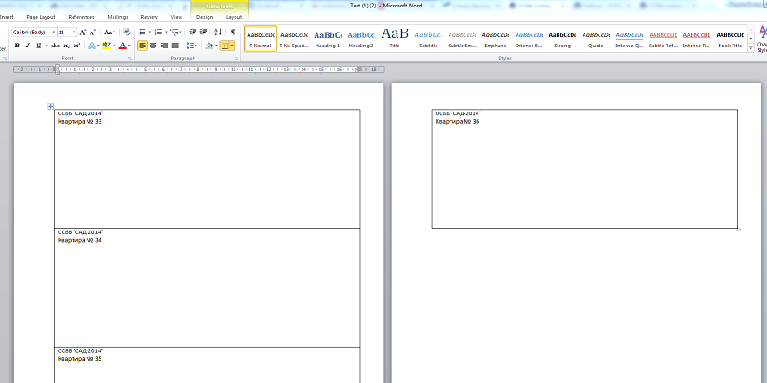Click the table move handle
767x383 pixels.
(x=50, y=106)
